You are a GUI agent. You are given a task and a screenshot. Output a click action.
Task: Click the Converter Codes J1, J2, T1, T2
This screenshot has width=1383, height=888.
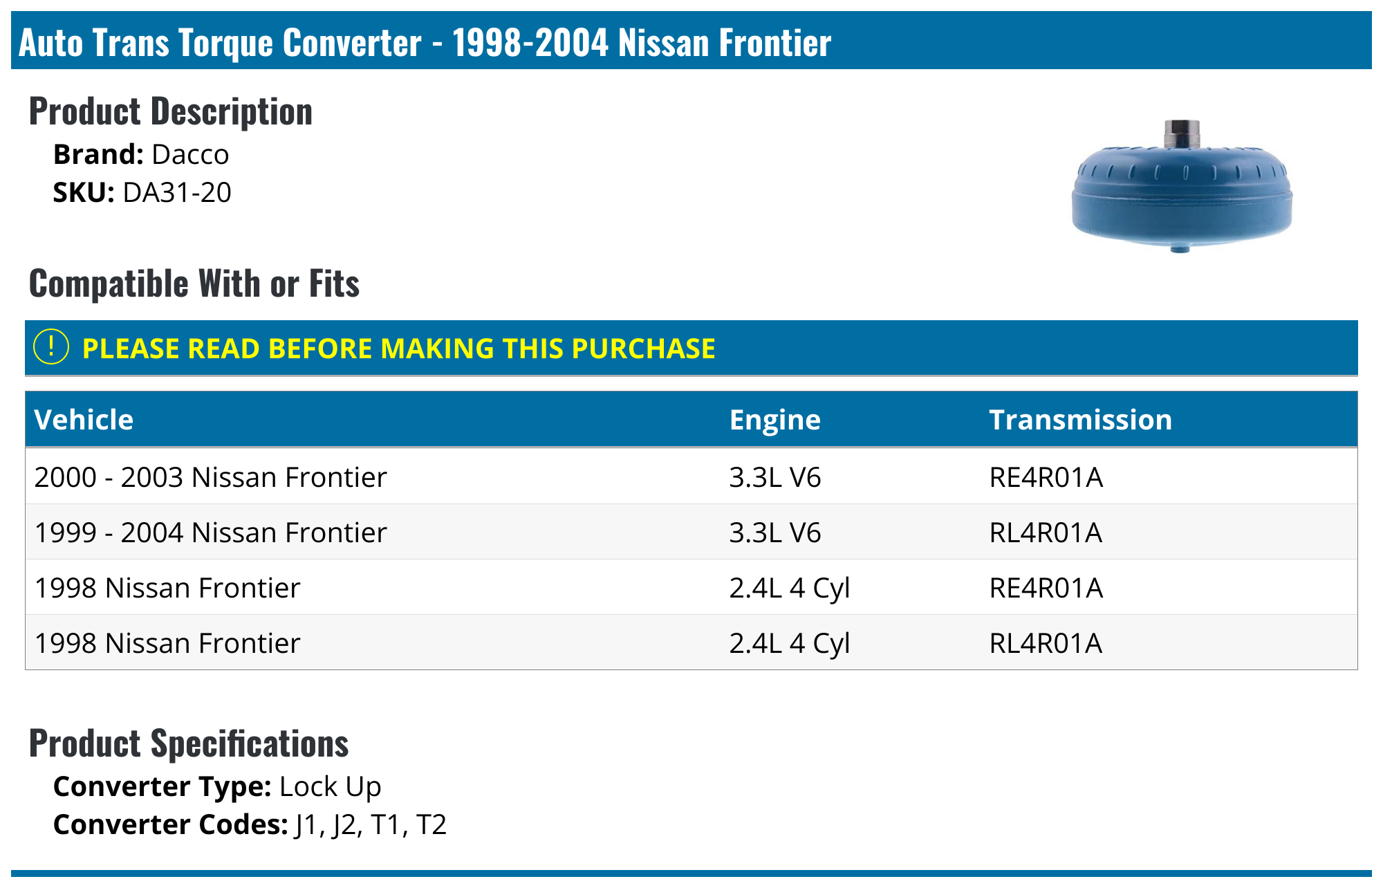coord(370,824)
